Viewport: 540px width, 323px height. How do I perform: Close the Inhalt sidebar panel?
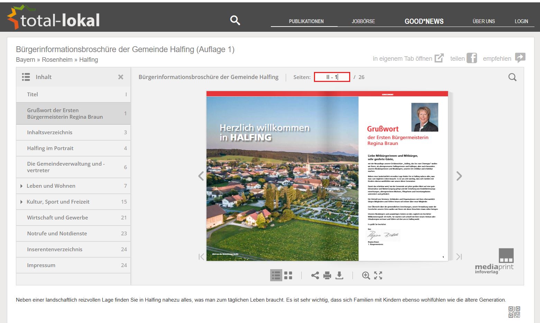click(x=121, y=77)
